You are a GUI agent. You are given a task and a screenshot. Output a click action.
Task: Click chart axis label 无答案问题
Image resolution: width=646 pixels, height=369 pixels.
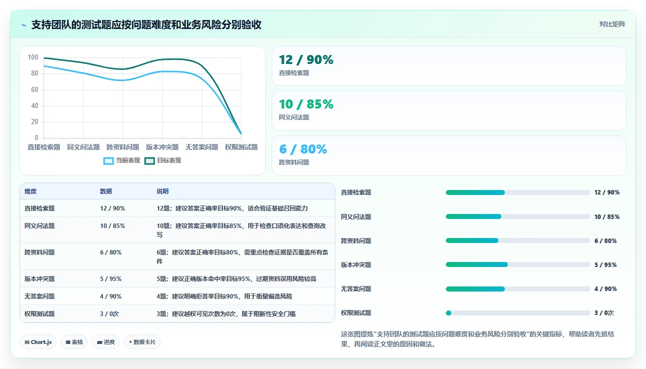202,147
